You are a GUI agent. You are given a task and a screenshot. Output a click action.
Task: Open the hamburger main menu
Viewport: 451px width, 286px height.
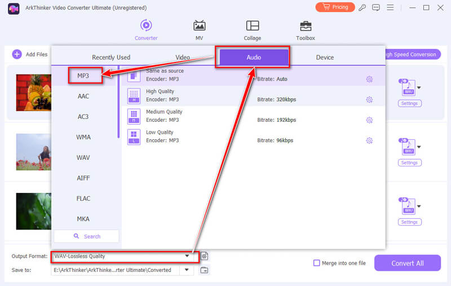390,7
